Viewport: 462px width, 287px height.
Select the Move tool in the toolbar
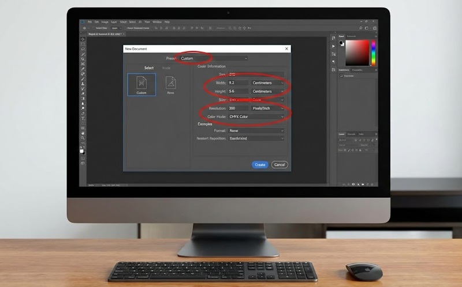pos(83,39)
